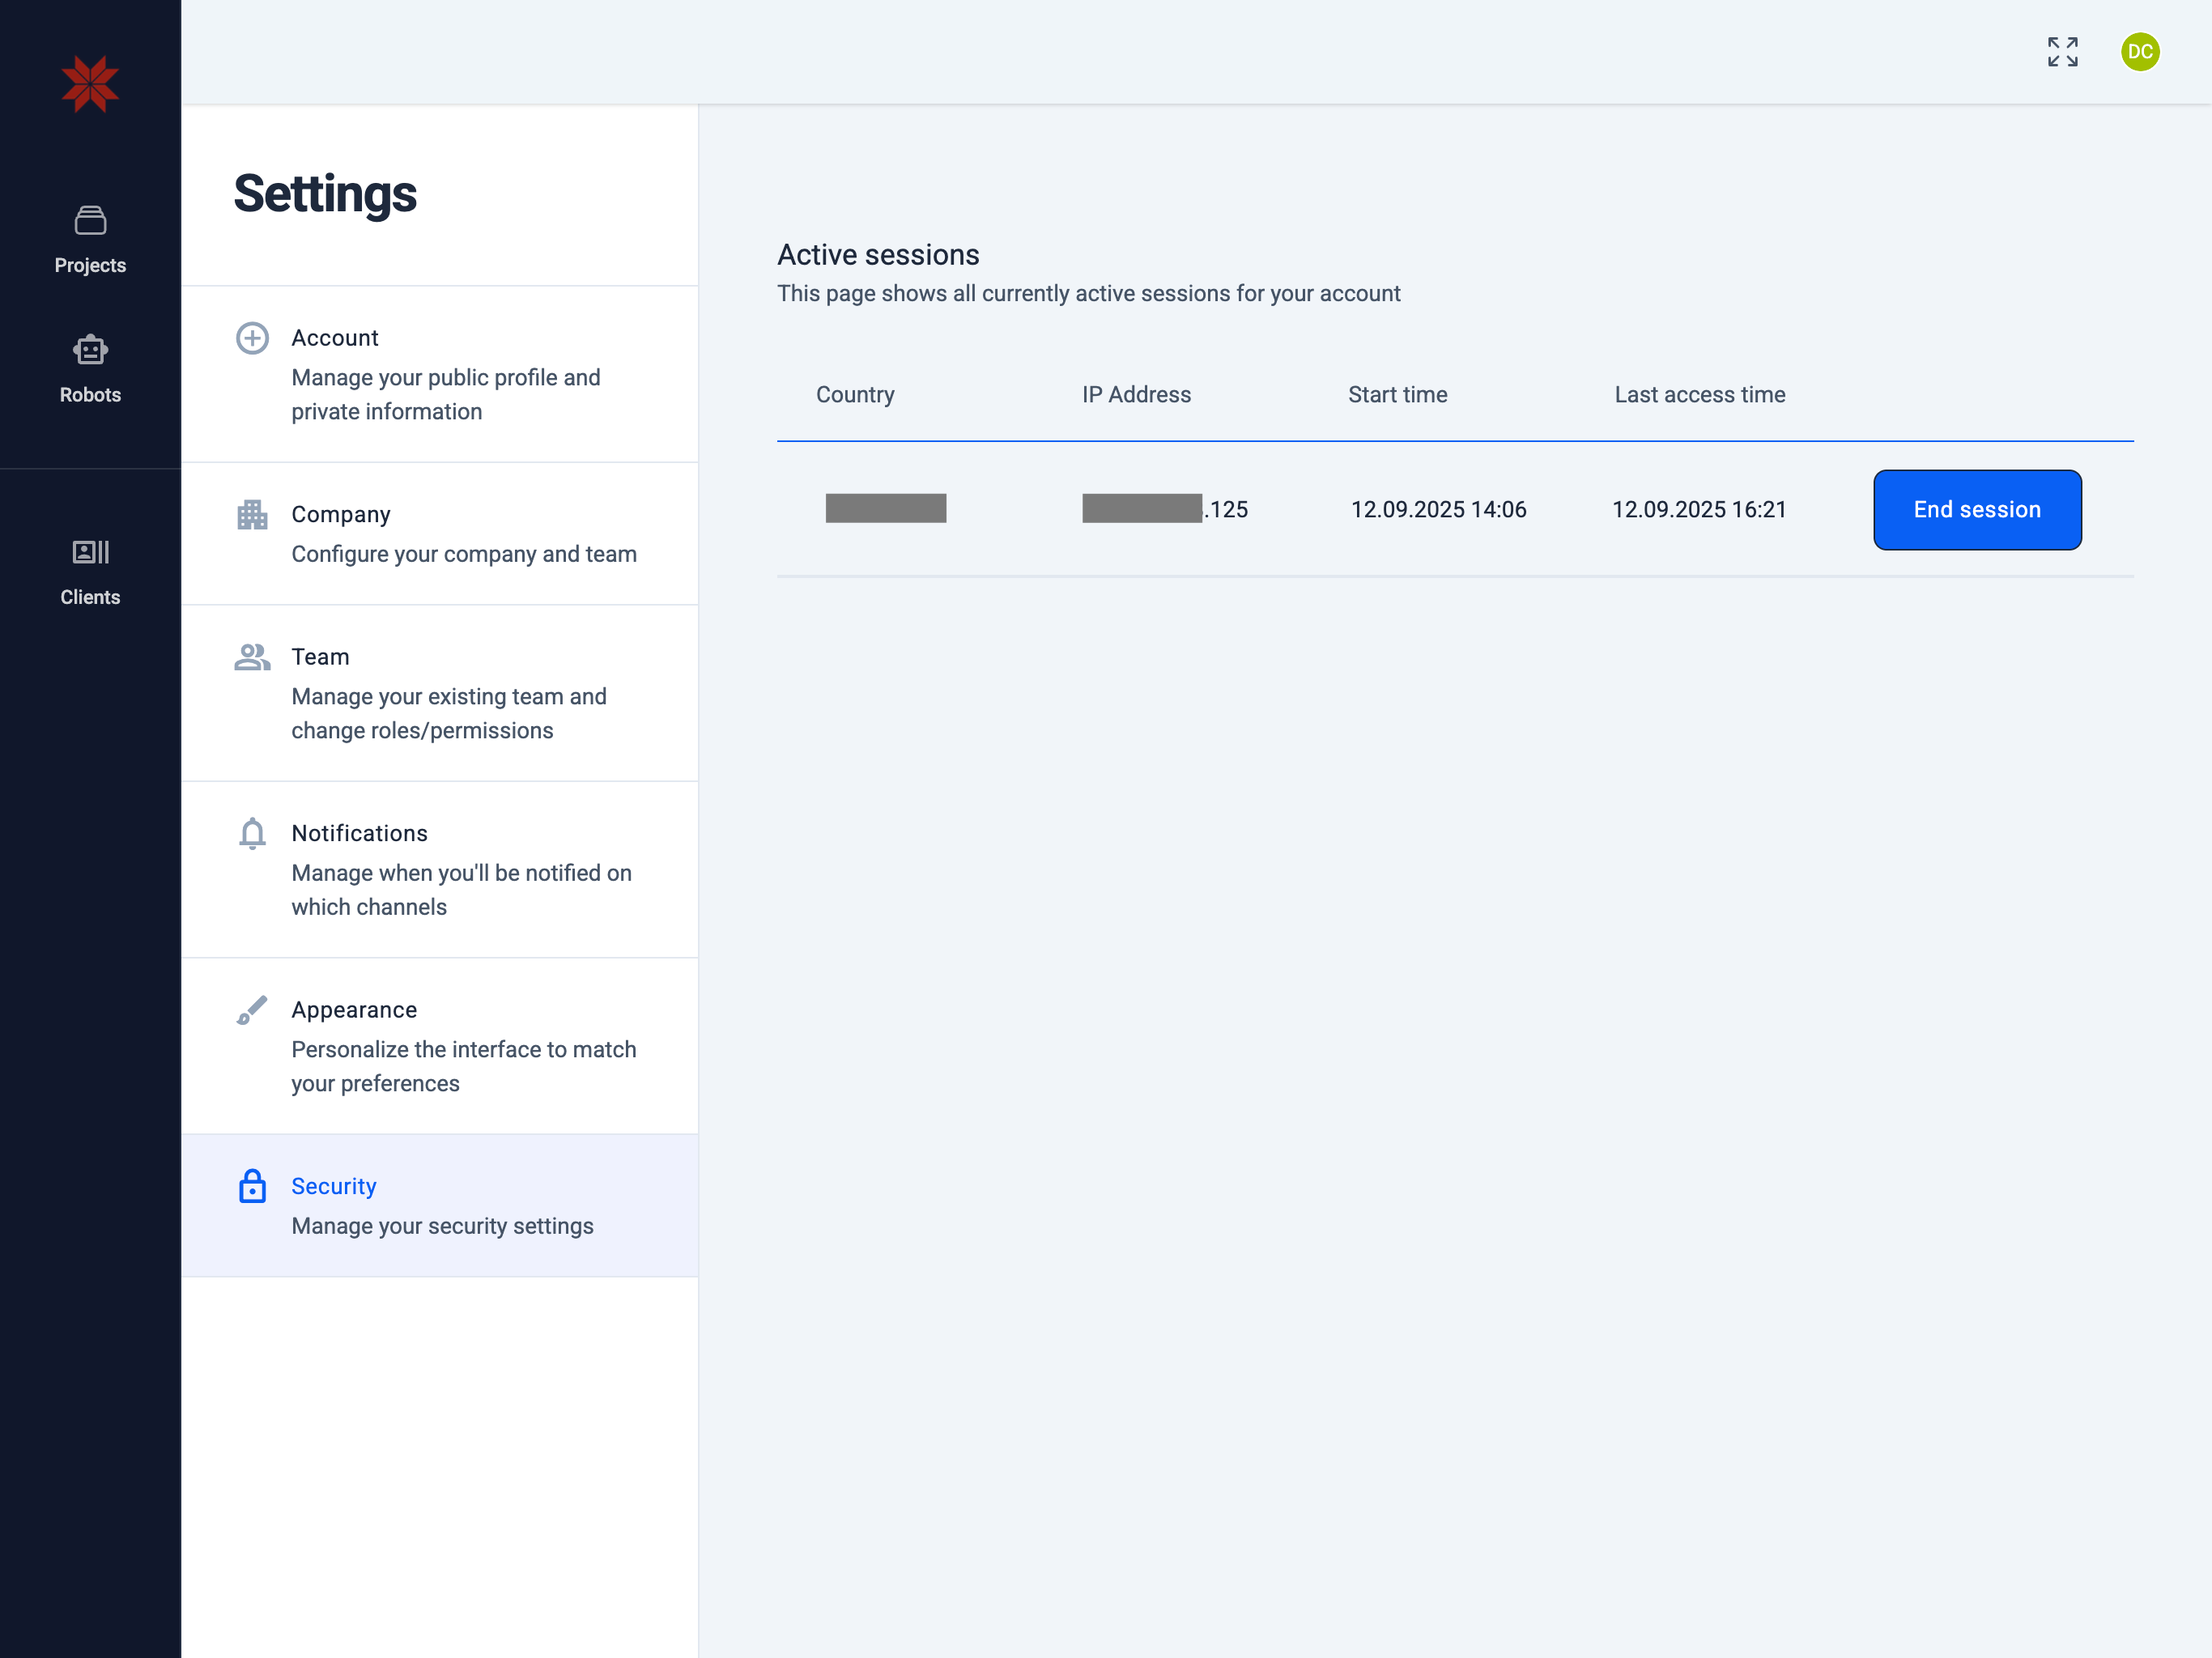Click the red star app logo
The image size is (2212, 1658).
click(90, 84)
